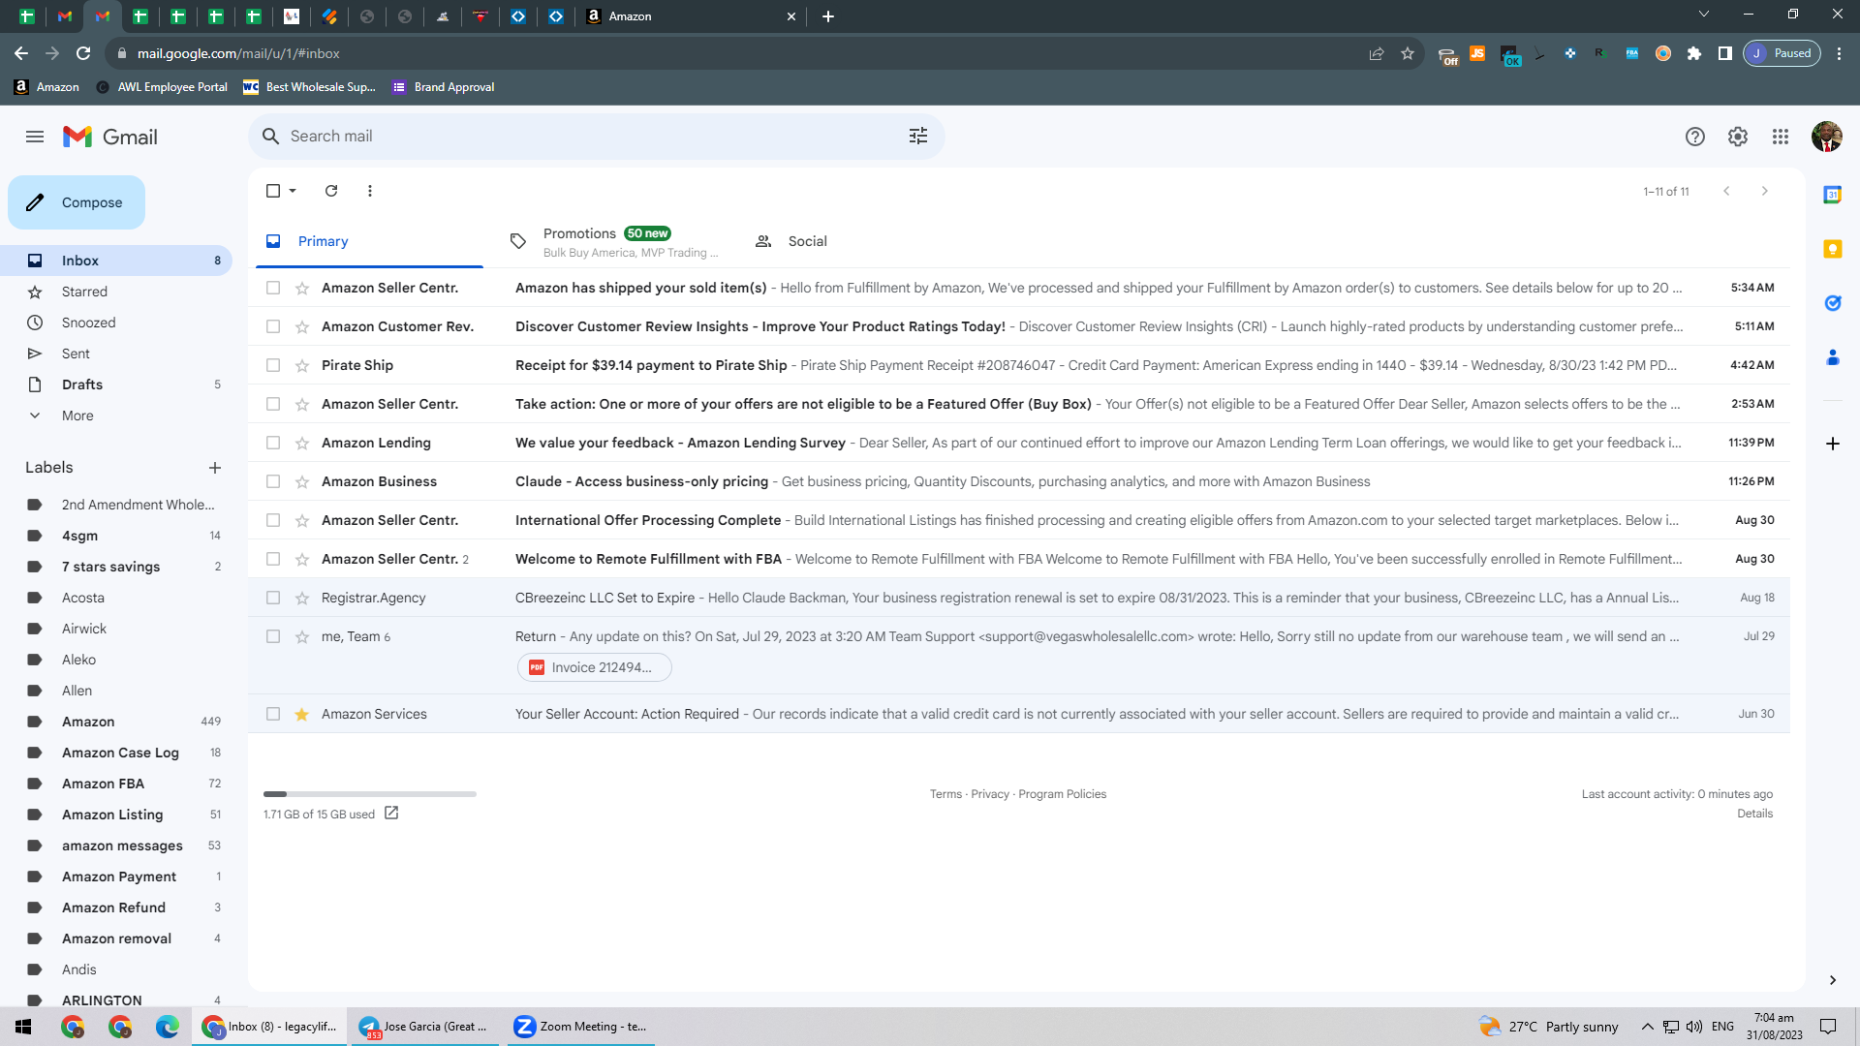Open Chrome three-dot customize menu

click(x=1839, y=53)
